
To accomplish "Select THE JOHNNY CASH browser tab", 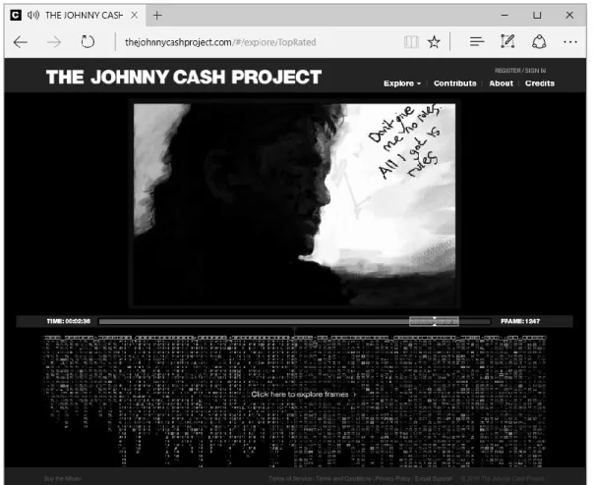I will pyautogui.click(x=75, y=15).
